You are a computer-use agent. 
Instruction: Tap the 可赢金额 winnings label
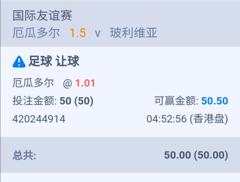(x=176, y=101)
